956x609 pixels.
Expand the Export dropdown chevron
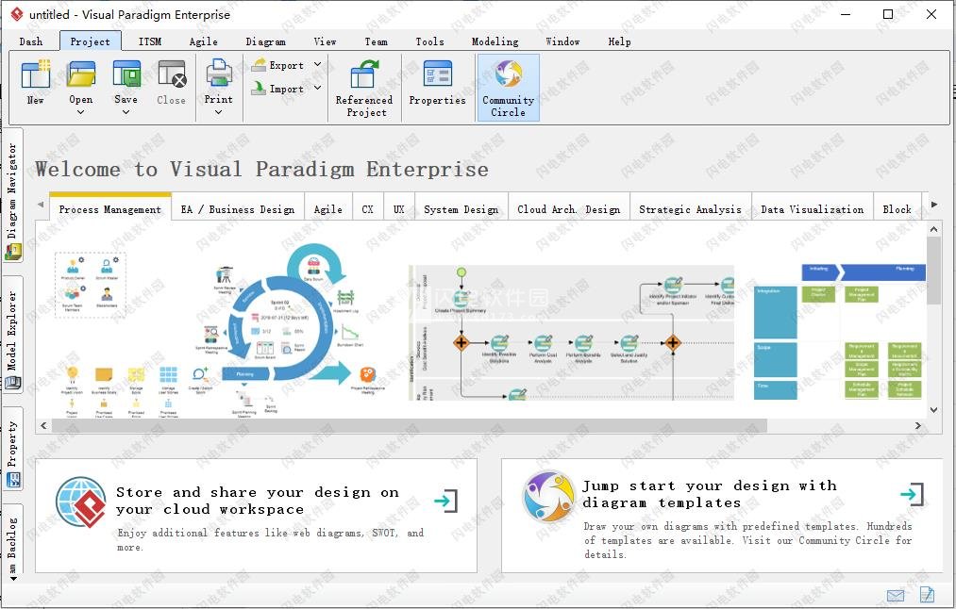click(318, 64)
